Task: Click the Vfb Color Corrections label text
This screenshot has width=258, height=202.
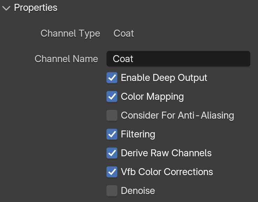Action: pyautogui.click(x=167, y=172)
